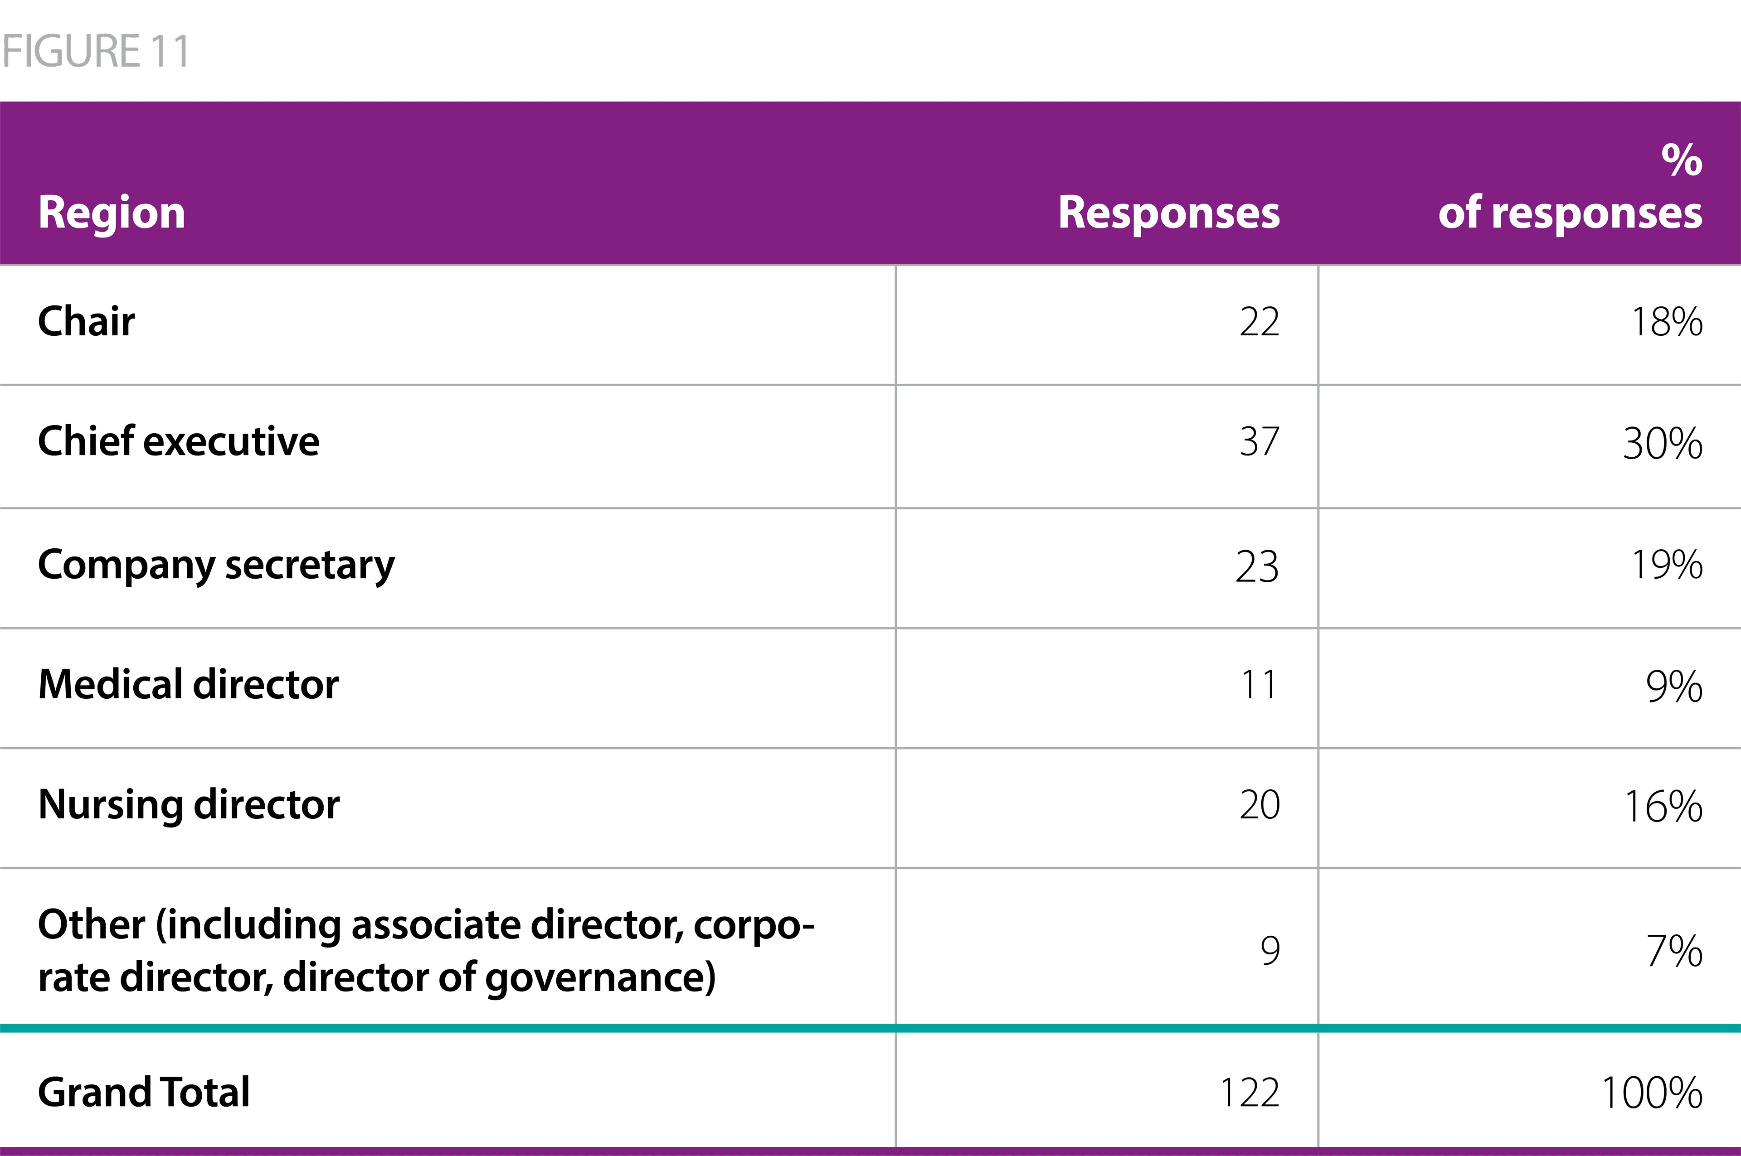Click the 'Other (including associate director...)' row label
This screenshot has height=1156, width=1741.
click(x=425, y=950)
